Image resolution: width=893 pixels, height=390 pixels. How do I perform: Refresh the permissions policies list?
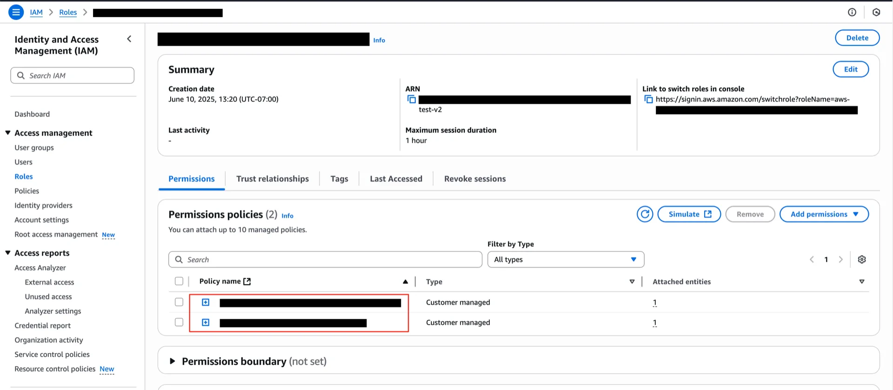coord(645,214)
